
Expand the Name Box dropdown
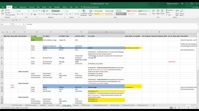[10, 24]
